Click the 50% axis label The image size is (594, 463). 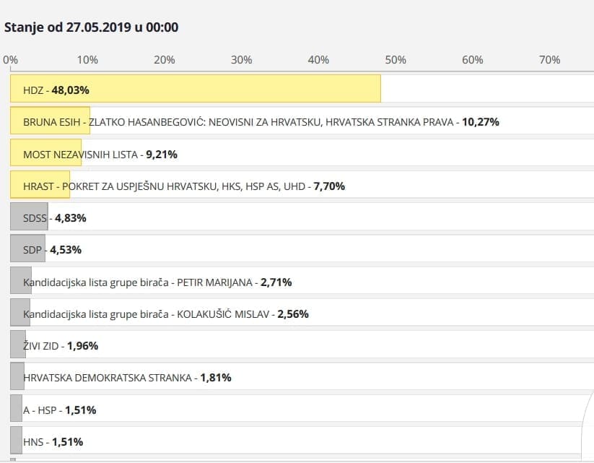click(x=396, y=60)
